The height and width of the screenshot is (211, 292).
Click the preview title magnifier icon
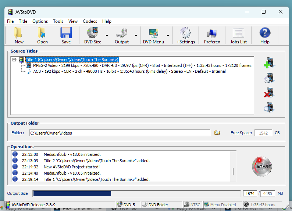click(269, 107)
